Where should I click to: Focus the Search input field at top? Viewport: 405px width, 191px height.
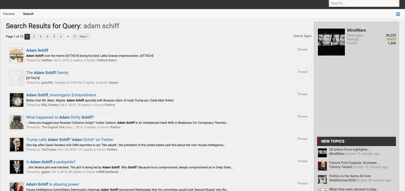(363, 3)
